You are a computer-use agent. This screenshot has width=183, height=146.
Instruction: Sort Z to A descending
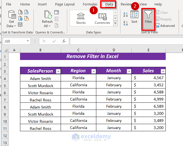pyautogui.click(x=126, y=23)
